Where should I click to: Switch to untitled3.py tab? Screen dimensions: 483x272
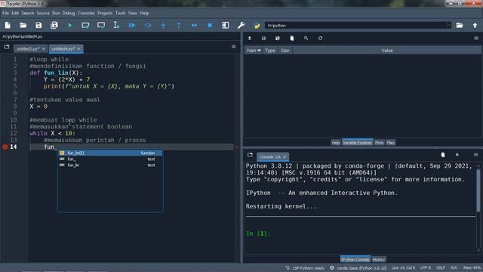[28, 48]
